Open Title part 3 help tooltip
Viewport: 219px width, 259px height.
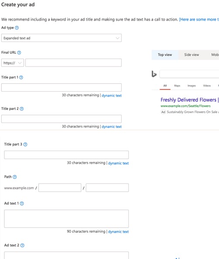[x=25, y=144]
